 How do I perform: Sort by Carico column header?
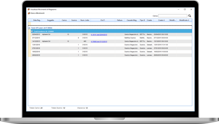(x=64, y=20)
